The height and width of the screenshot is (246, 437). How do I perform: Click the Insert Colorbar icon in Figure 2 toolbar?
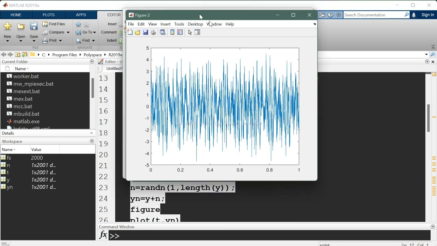tap(172, 32)
